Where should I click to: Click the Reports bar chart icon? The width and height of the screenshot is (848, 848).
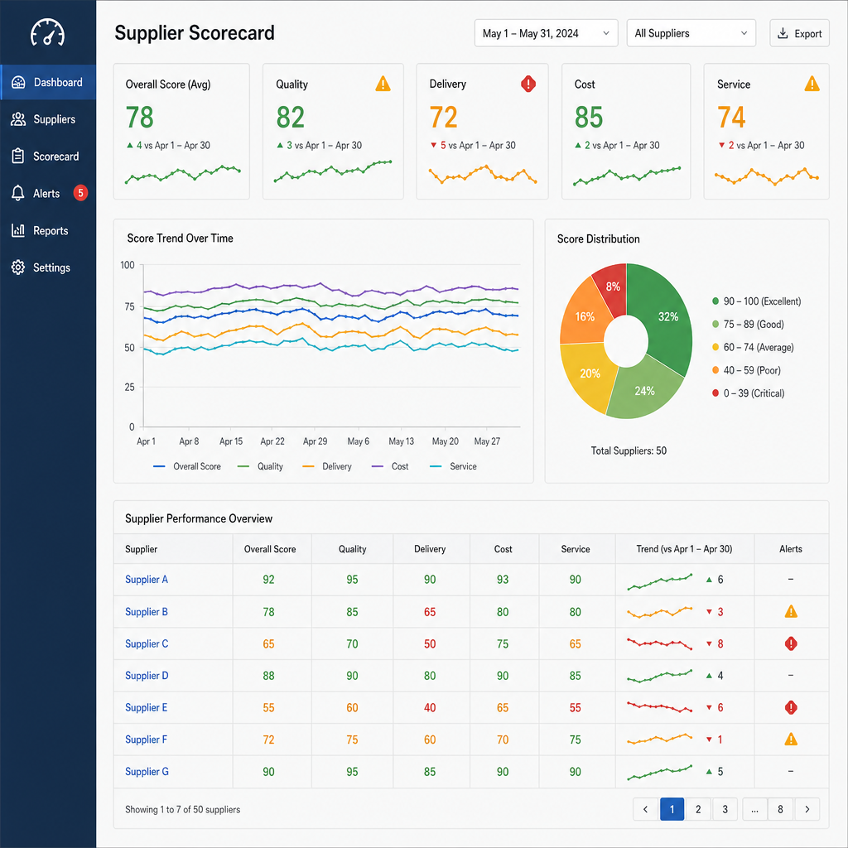tap(18, 230)
